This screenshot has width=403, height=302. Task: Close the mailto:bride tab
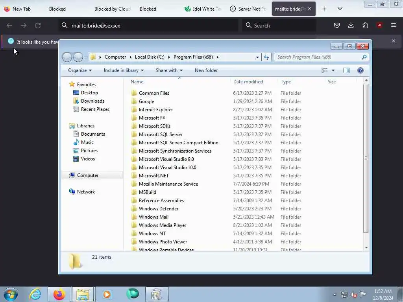pos(309,9)
